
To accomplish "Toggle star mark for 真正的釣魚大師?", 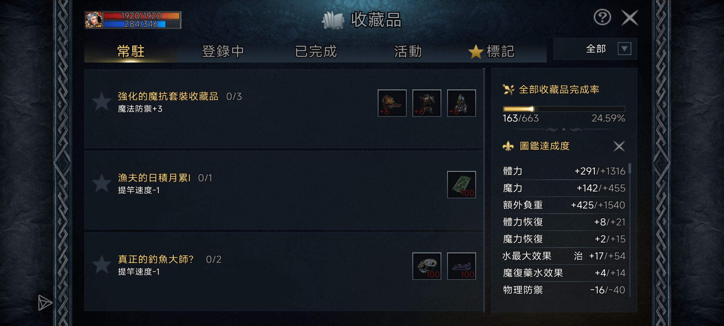I will 101,265.
